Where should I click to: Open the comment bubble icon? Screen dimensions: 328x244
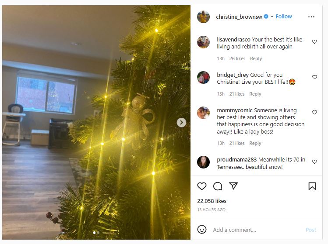(x=218, y=186)
